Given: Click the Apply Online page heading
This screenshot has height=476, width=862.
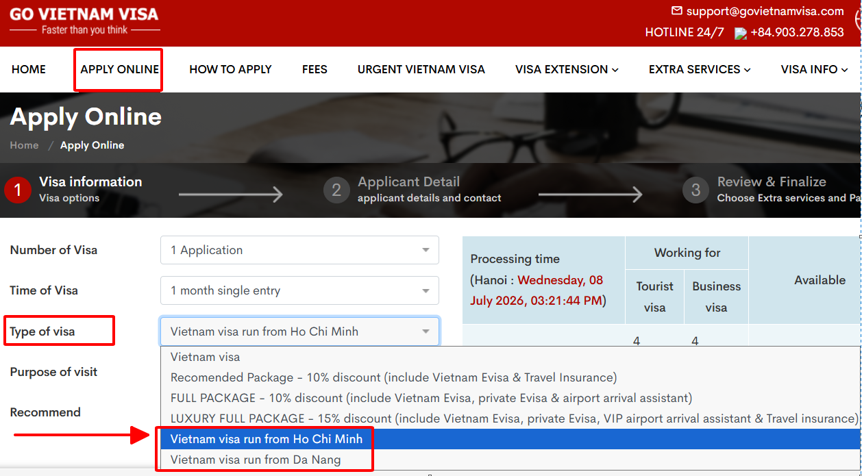Looking at the screenshot, I should pos(86,117).
